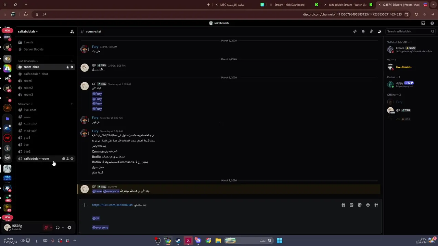
Task: Open the Threads icon in channel header
Action: coord(355,31)
